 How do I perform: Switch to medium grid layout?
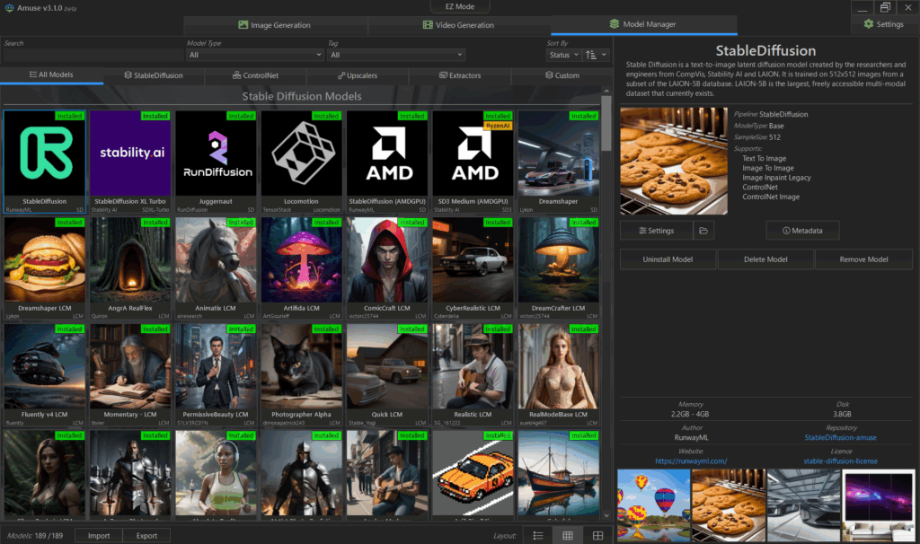(x=568, y=535)
